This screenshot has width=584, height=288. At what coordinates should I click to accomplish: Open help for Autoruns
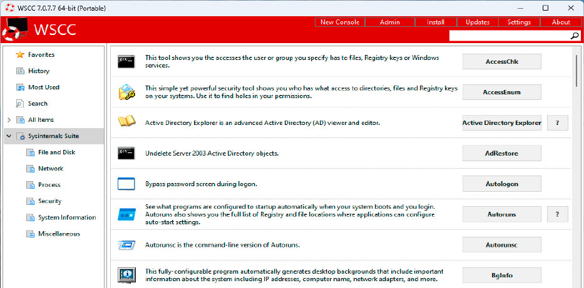click(x=558, y=214)
